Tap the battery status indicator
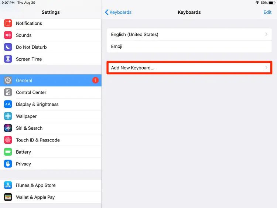The width and height of the screenshot is (277, 208). click(x=271, y=3)
